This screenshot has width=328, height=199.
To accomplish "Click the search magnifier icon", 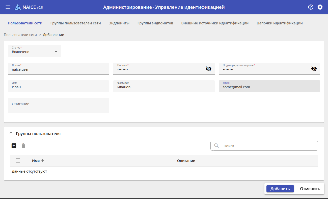I will pos(216,146).
